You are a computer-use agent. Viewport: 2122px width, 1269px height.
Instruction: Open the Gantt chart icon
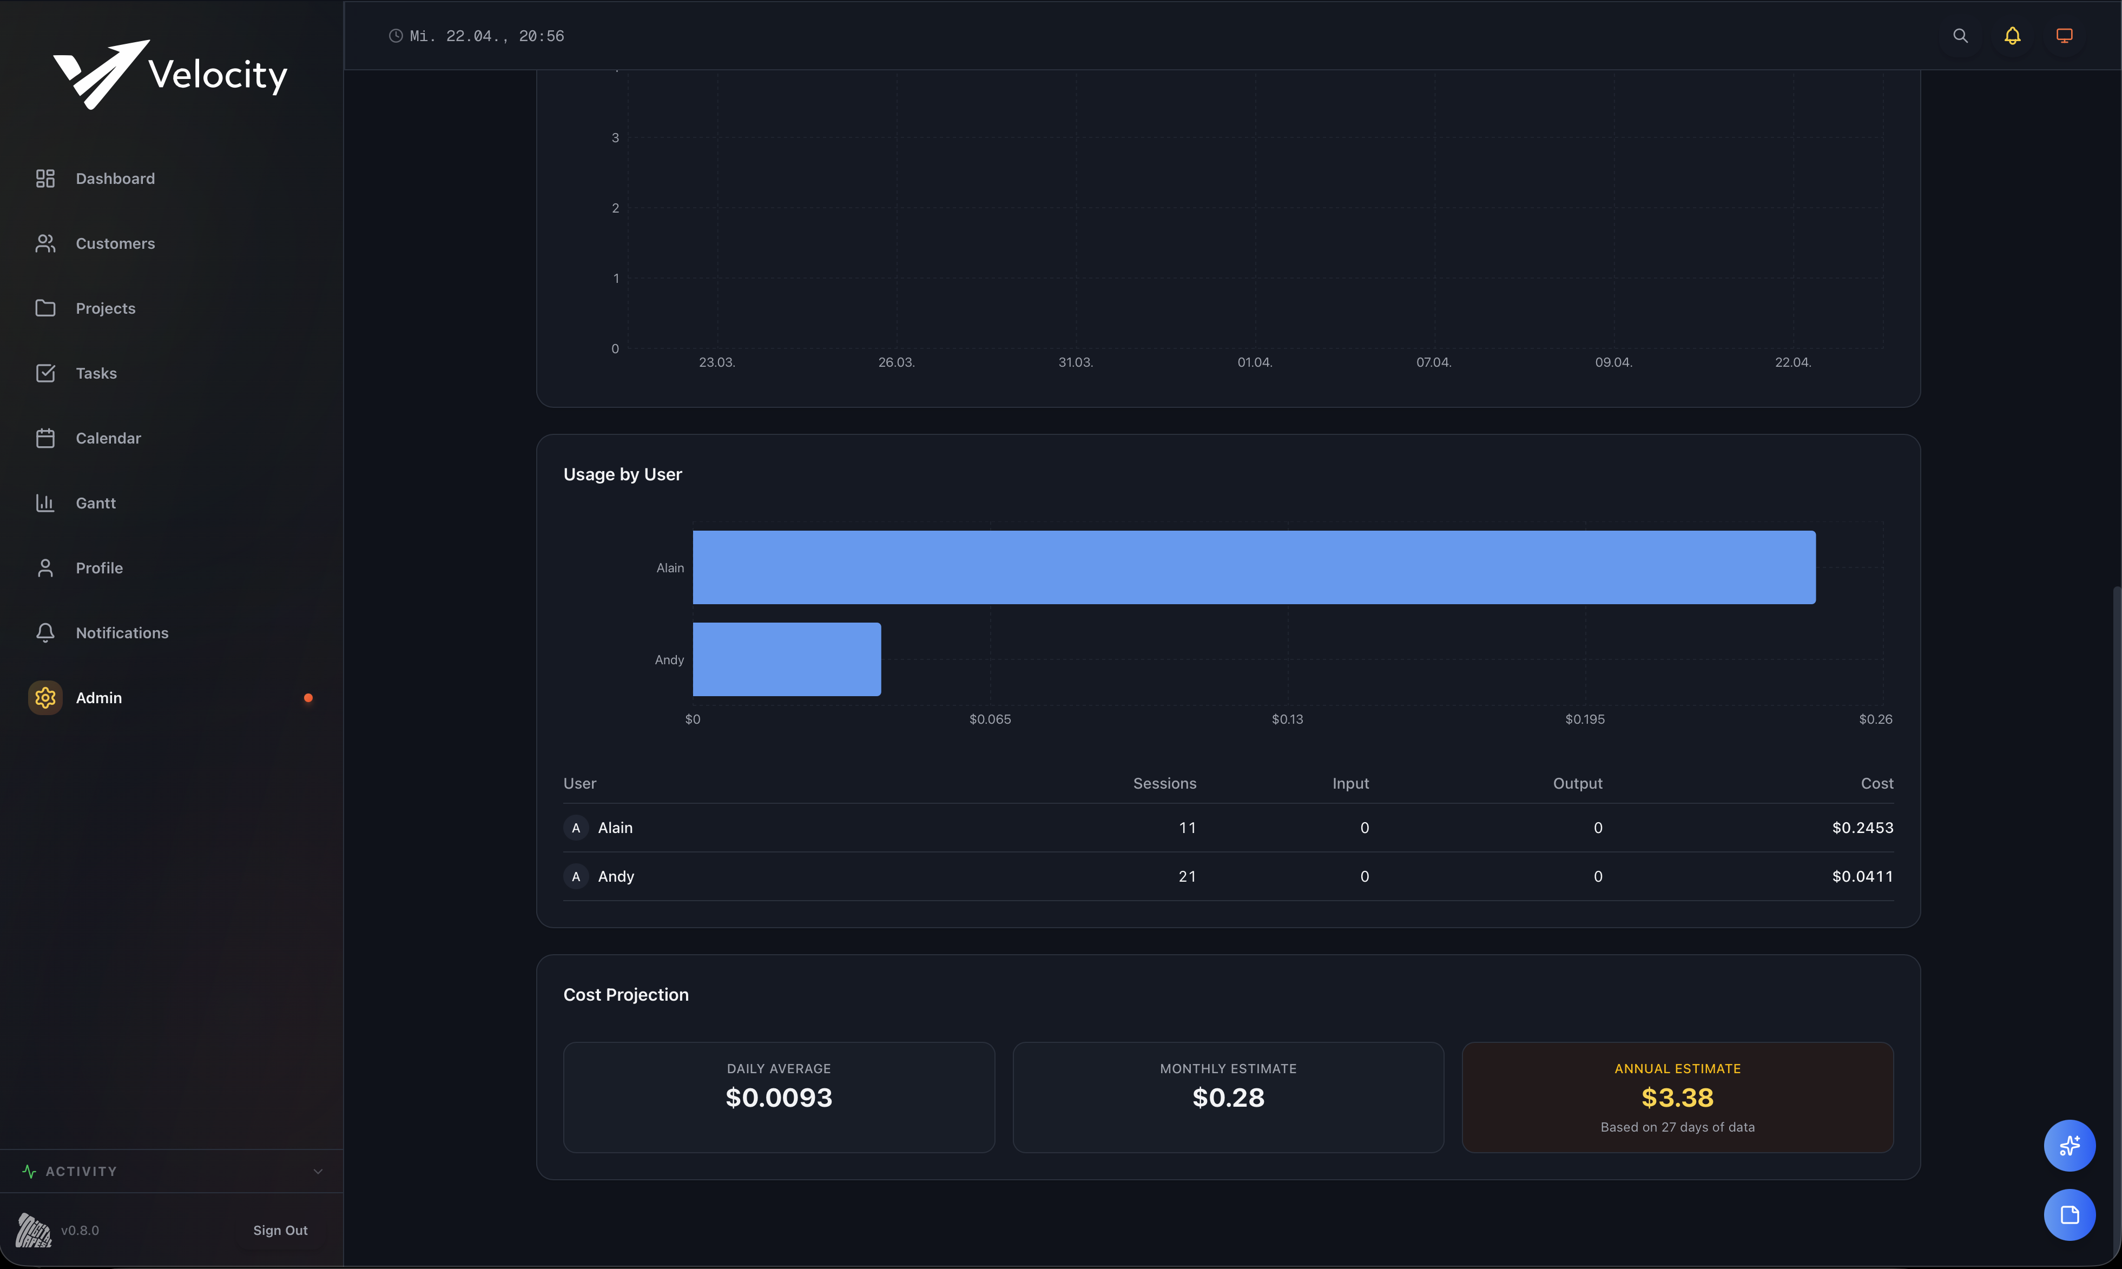[46, 503]
